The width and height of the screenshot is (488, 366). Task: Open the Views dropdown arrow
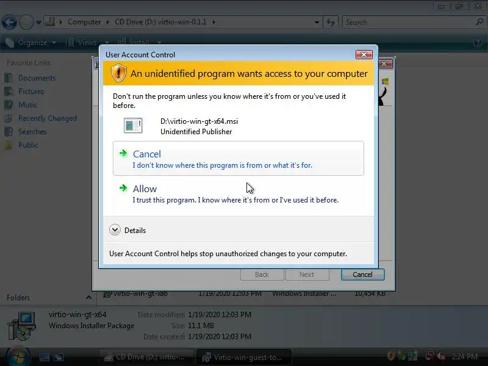[x=106, y=43]
